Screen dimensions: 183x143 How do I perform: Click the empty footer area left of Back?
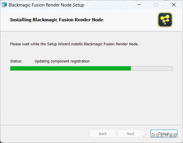click(45, 134)
